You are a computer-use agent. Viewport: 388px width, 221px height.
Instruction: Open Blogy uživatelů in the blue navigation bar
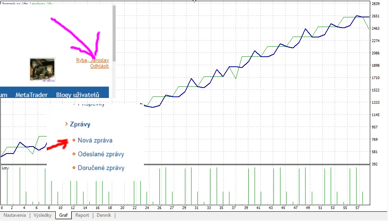77,95
